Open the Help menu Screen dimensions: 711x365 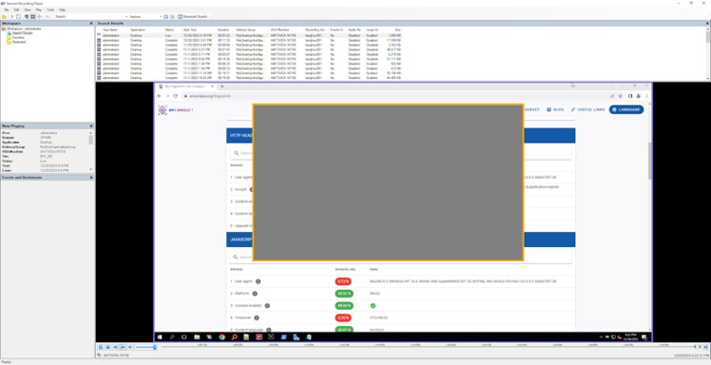coord(62,10)
